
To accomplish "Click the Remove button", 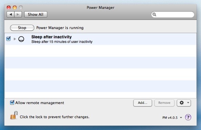I will [x=164, y=103].
